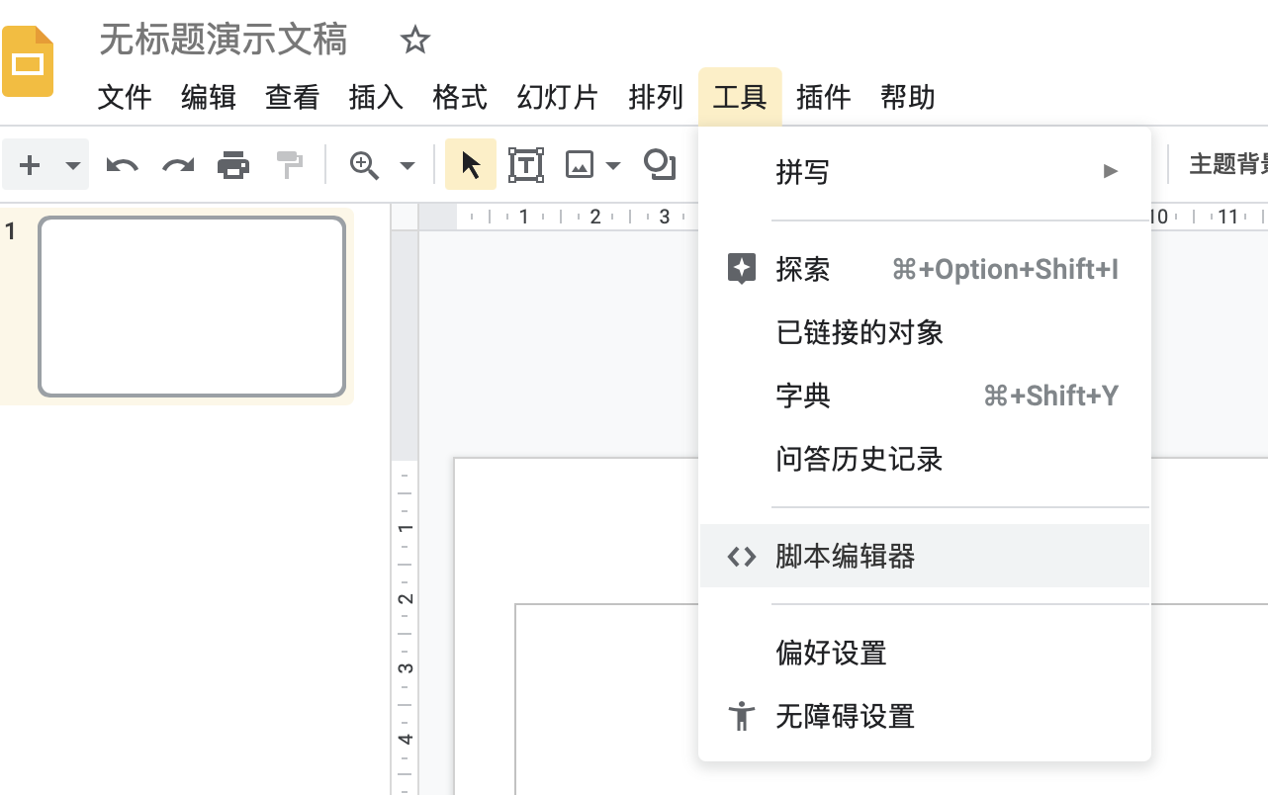Choose 问答历史记录 menu item
This screenshot has width=1268, height=795.
pyautogui.click(x=924, y=459)
